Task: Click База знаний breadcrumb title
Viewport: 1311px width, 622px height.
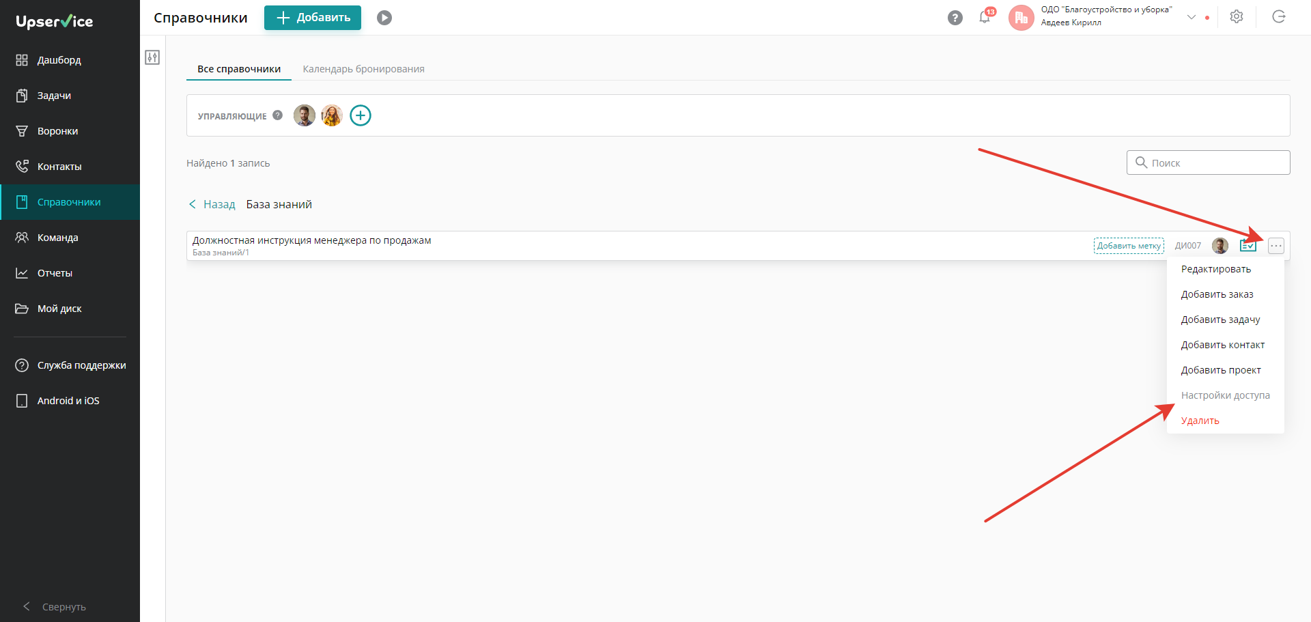Action: (x=279, y=204)
